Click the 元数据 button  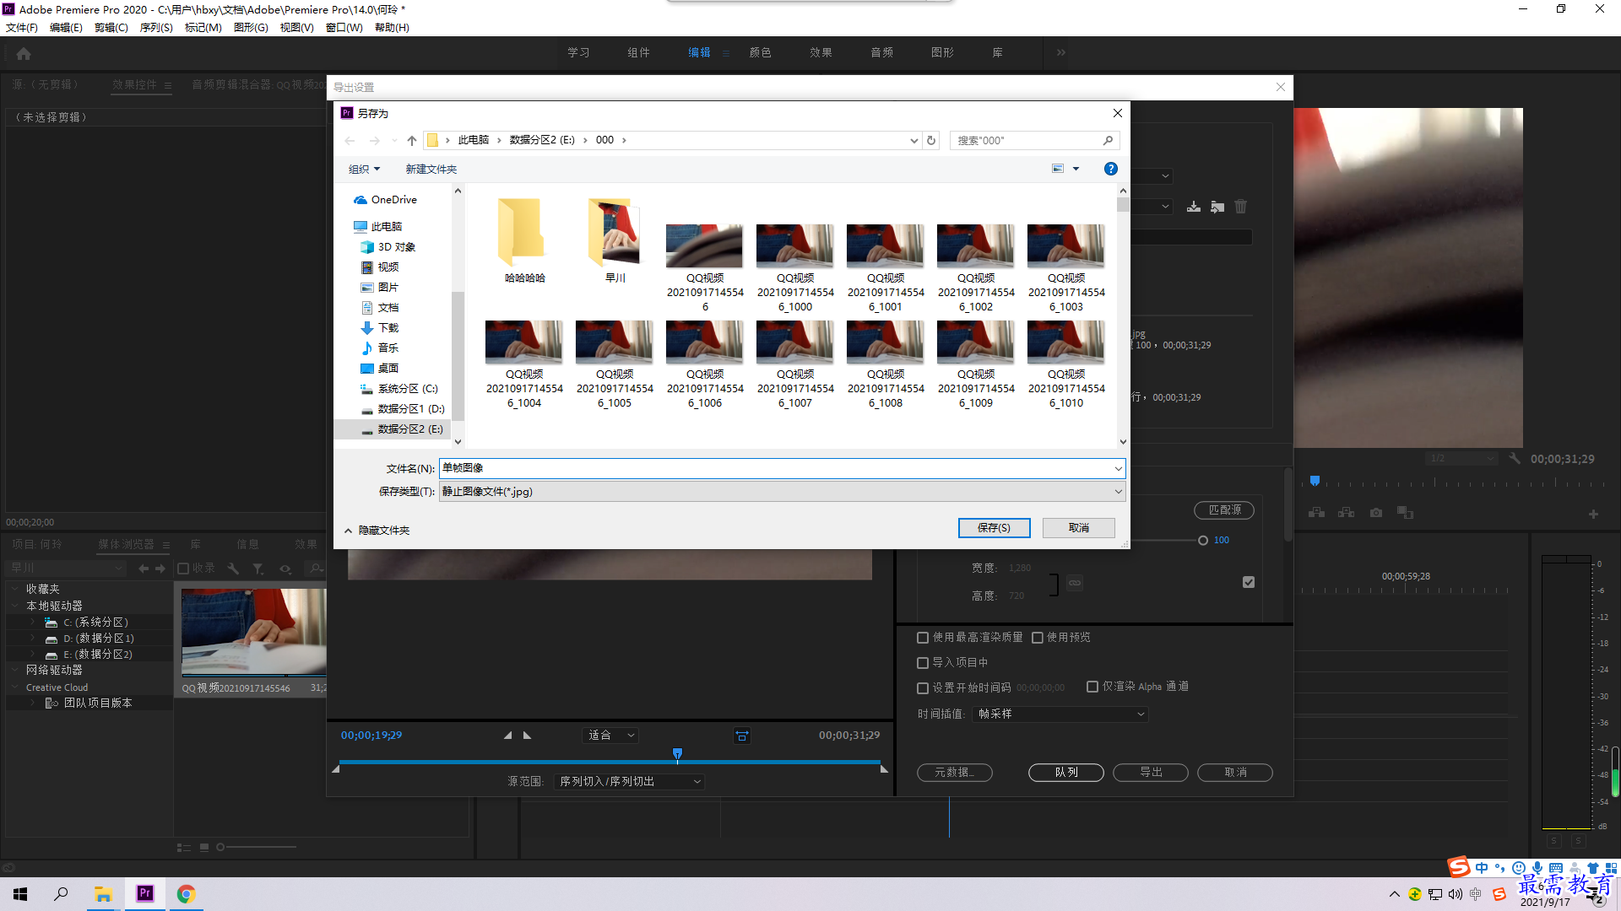point(954,773)
